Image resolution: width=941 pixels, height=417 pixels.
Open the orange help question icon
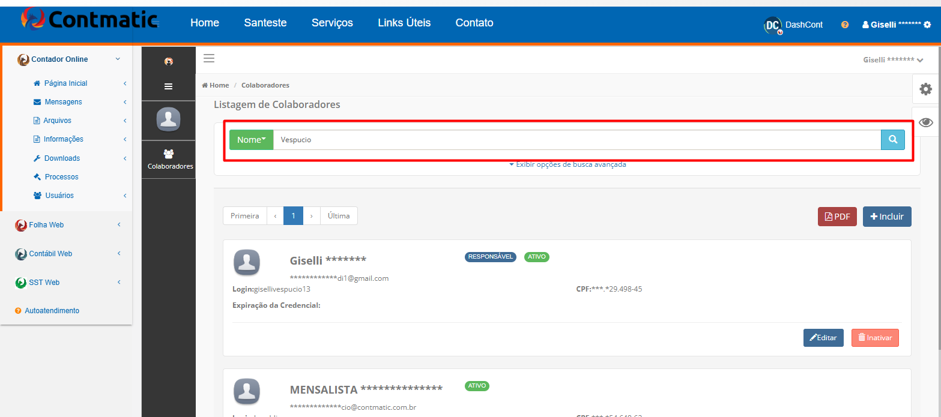click(x=845, y=25)
